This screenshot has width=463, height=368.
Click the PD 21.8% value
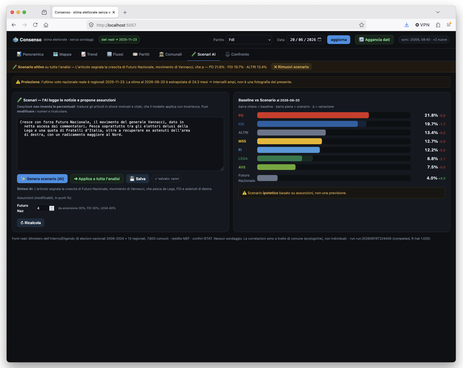[x=431, y=115]
